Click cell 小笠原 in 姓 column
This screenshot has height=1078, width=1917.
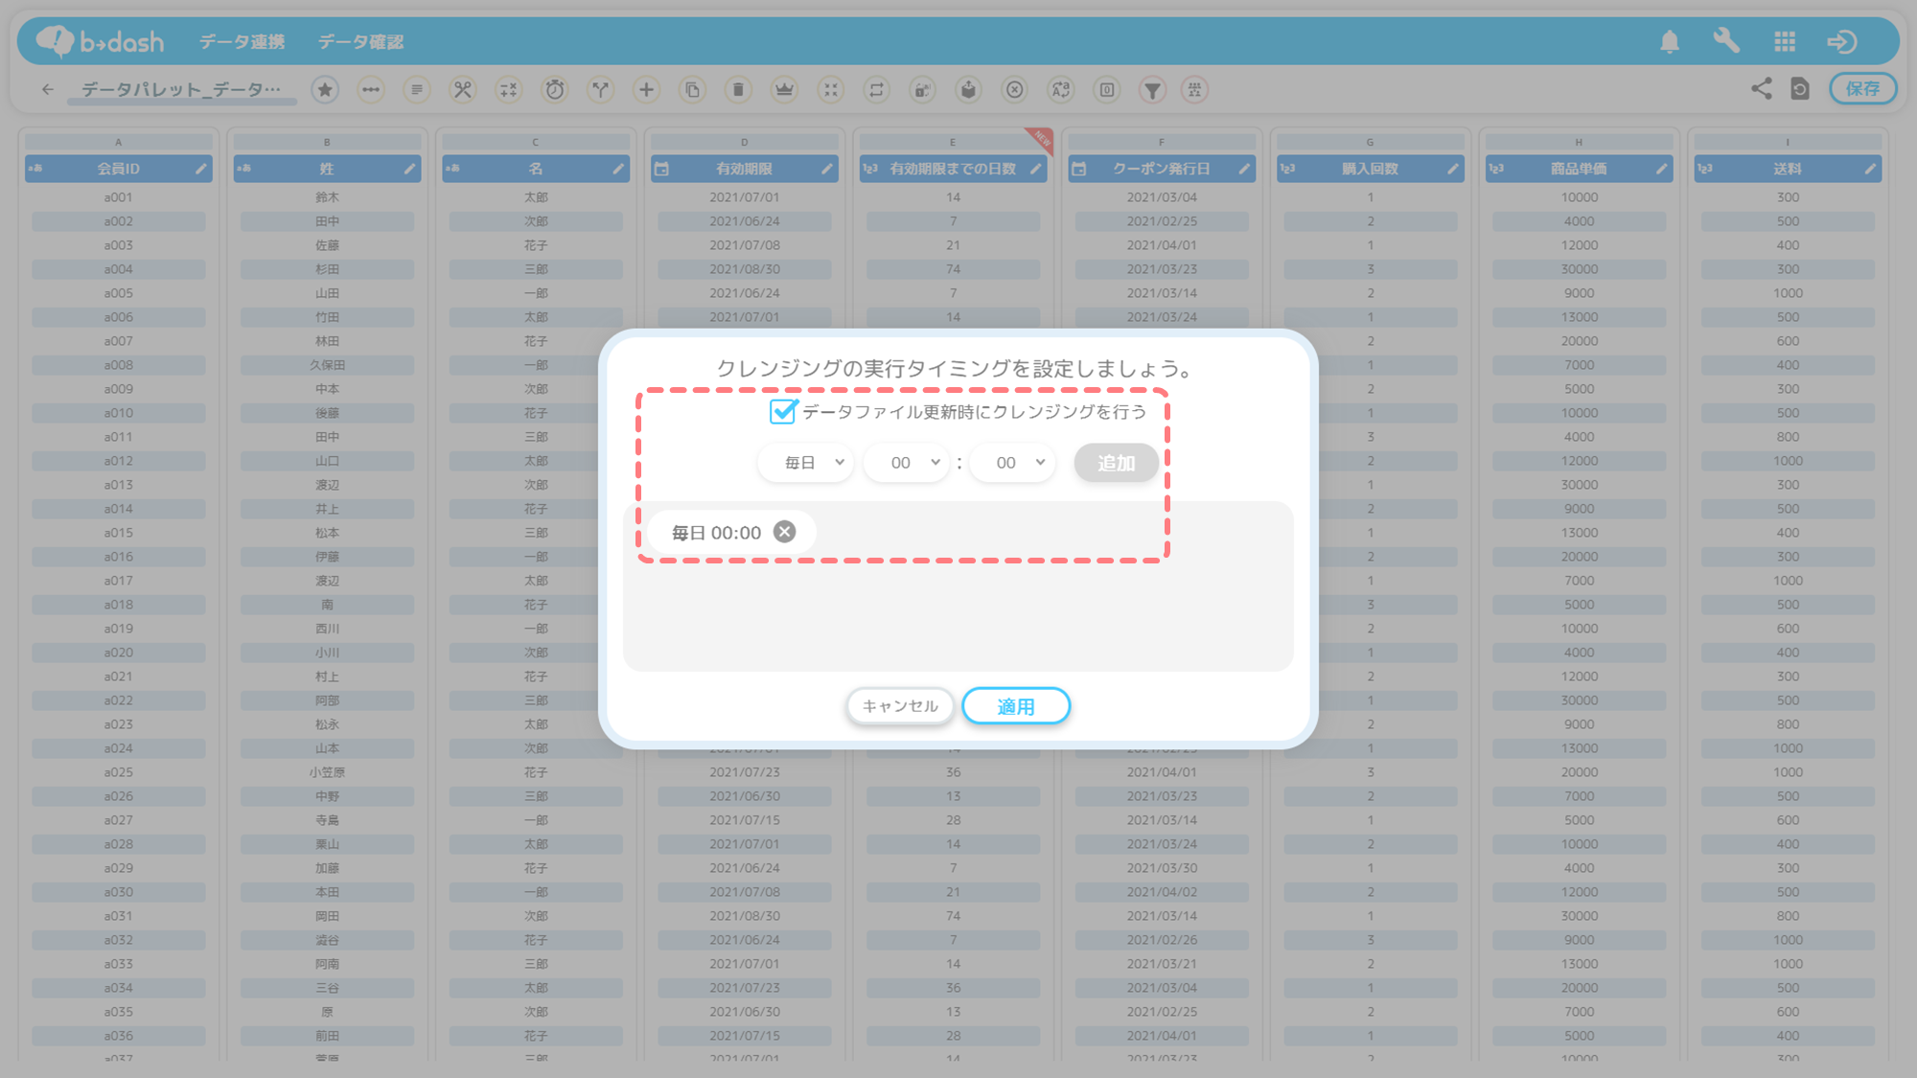click(x=327, y=772)
